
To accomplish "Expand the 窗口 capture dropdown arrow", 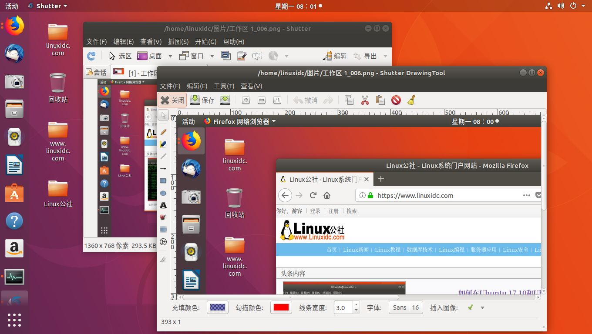I will coord(212,56).
